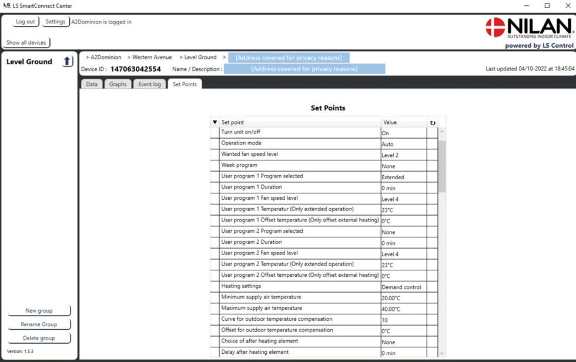576x362 pixels.
Task: Click the up arrow beside Level Ground
Action: (67, 61)
